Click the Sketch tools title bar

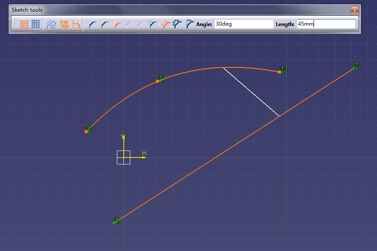click(x=180, y=10)
